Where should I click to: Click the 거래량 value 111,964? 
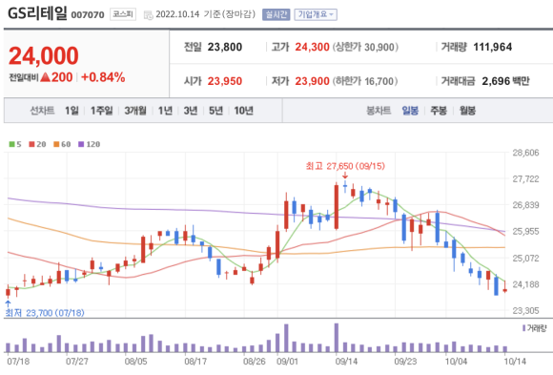click(492, 47)
